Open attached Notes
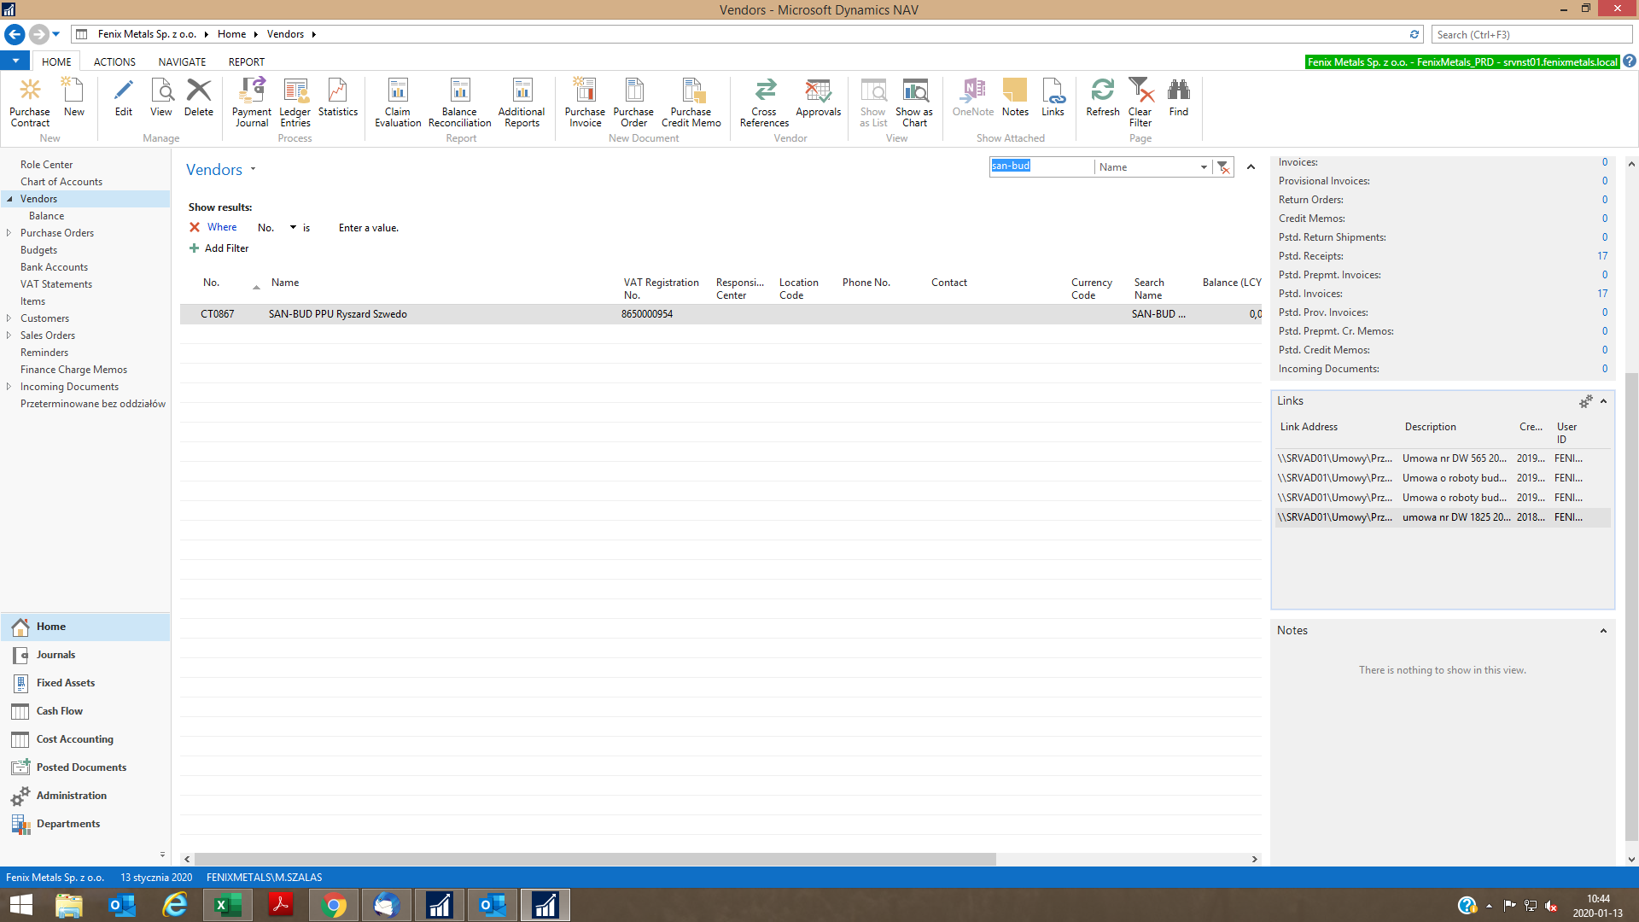Viewport: 1639px width, 922px height. (1015, 97)
